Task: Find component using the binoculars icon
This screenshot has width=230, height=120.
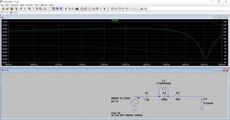Action: pyautogui.click(x=77, y=9)
